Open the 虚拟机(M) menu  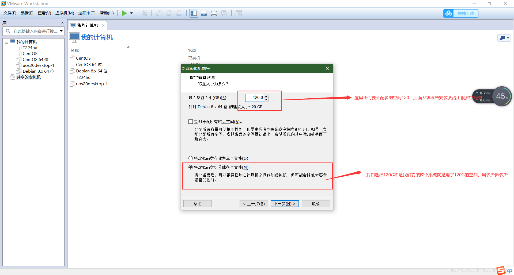tap(65, 13)
